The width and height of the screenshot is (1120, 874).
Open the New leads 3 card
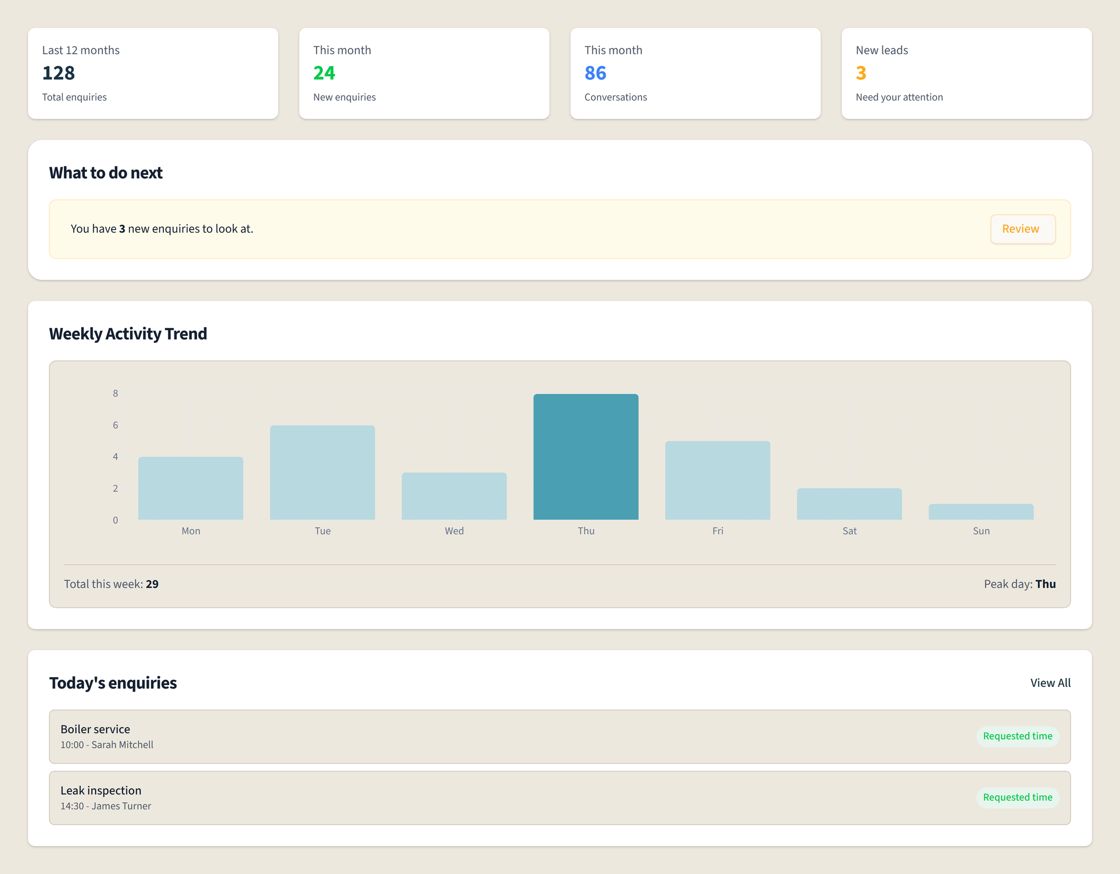(966, 73)
